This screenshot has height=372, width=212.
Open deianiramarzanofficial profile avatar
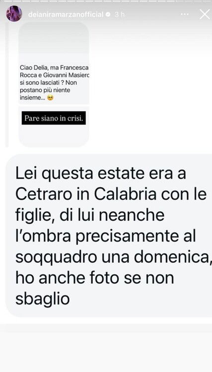[x=14, y=14]
